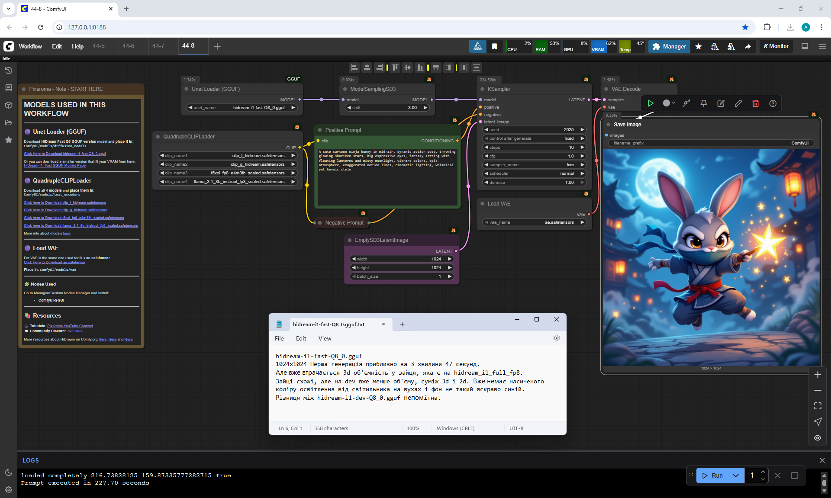Open the sampler_name lcm selector
This screenshot has height=498, width=831.
(535, 165)
